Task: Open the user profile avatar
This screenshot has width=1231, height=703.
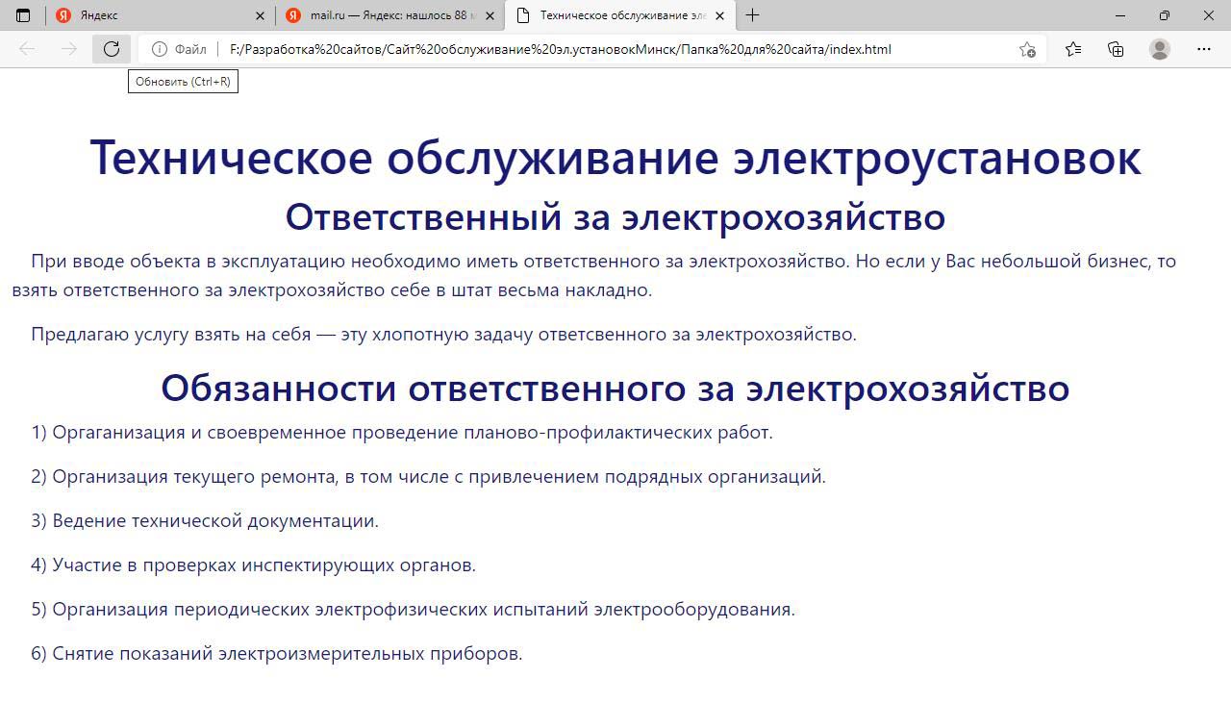Action: tap(1160, 49)
